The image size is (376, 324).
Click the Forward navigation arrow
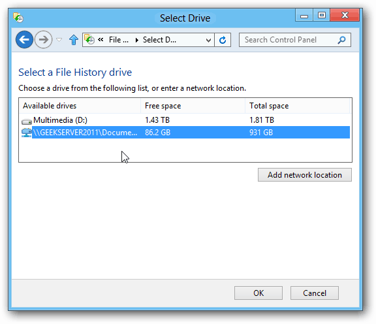click(x=43, y=40)
